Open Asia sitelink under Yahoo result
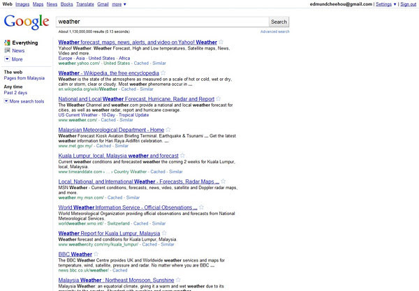Screen dimensions: 419x291 80,58
